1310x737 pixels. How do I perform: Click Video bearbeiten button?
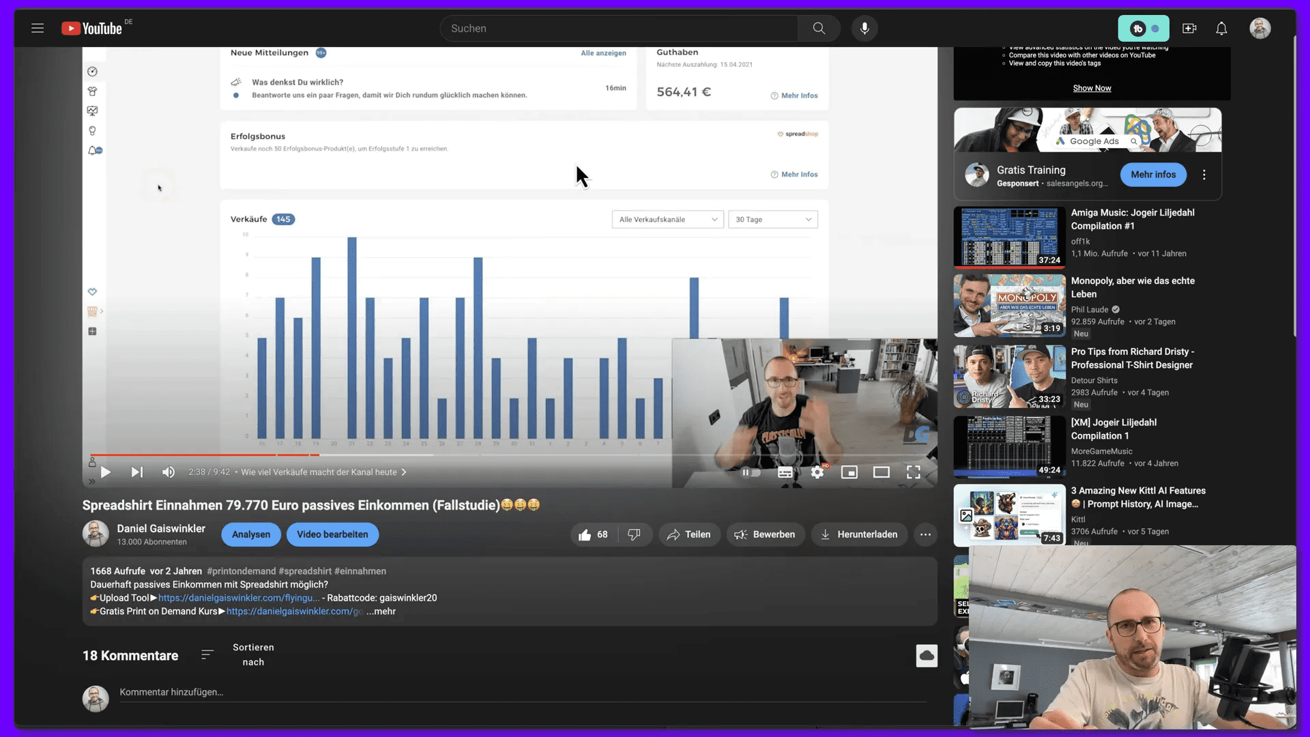(x=332, y=534)
